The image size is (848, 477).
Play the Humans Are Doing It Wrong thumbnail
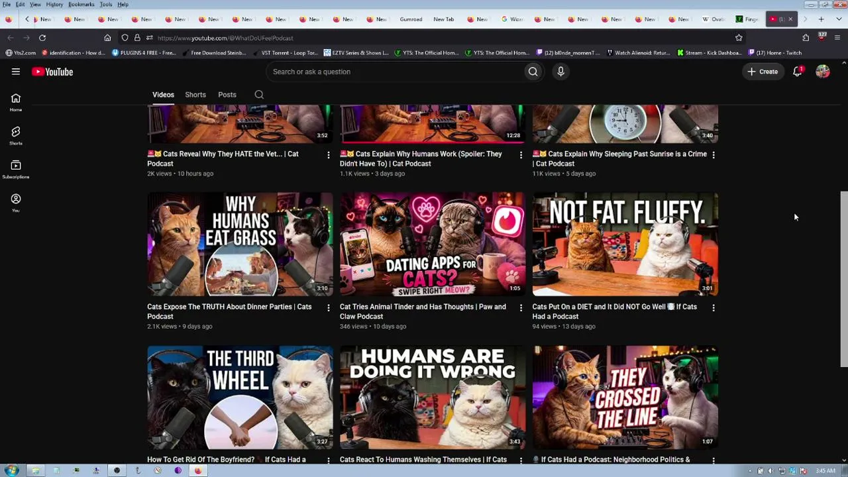433,397
